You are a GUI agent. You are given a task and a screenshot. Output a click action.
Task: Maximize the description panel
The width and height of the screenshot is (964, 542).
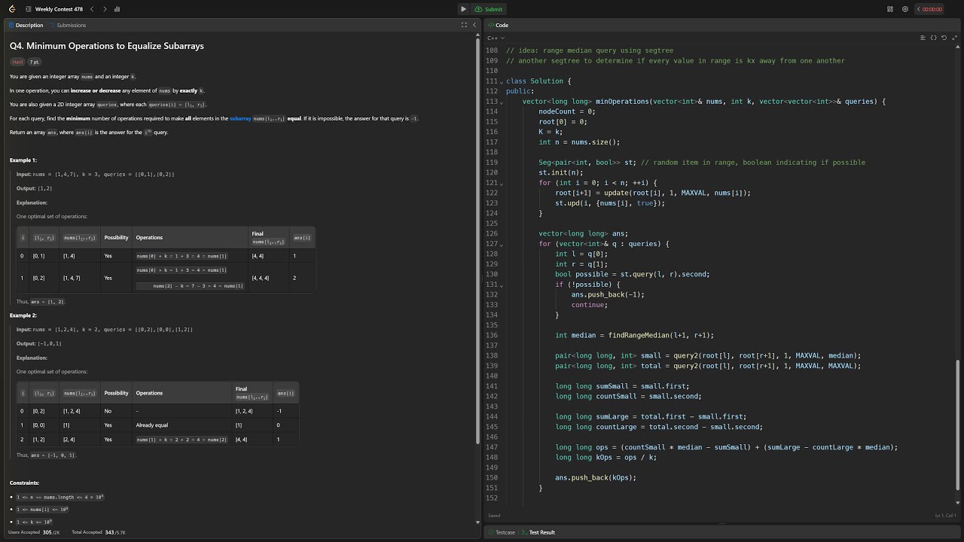tap(464, 25)
